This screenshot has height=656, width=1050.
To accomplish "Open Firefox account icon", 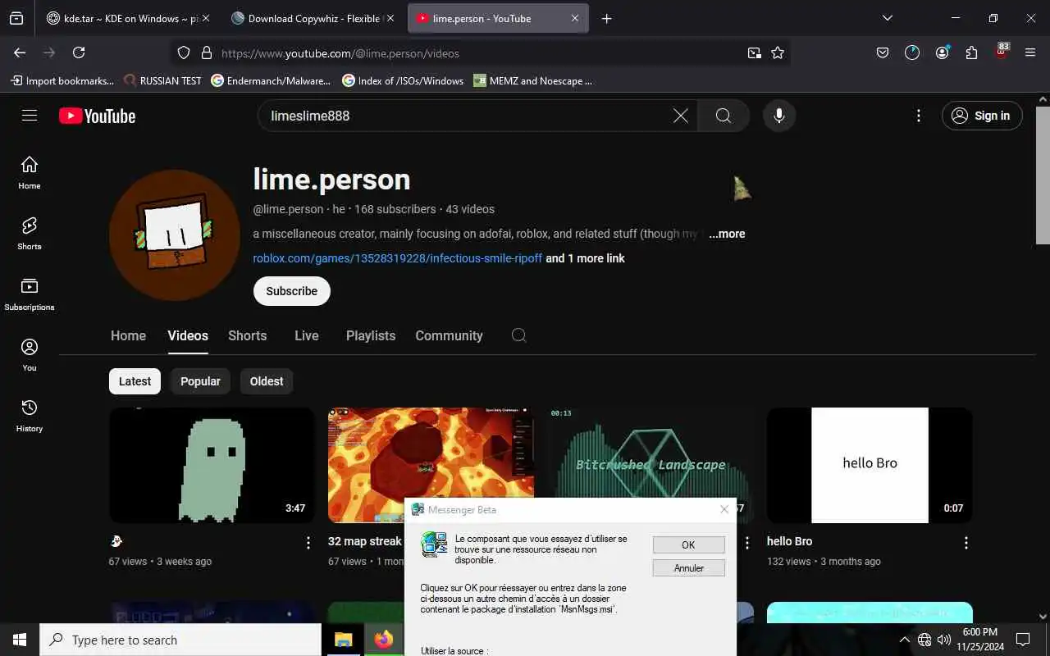I will point(942,52).
